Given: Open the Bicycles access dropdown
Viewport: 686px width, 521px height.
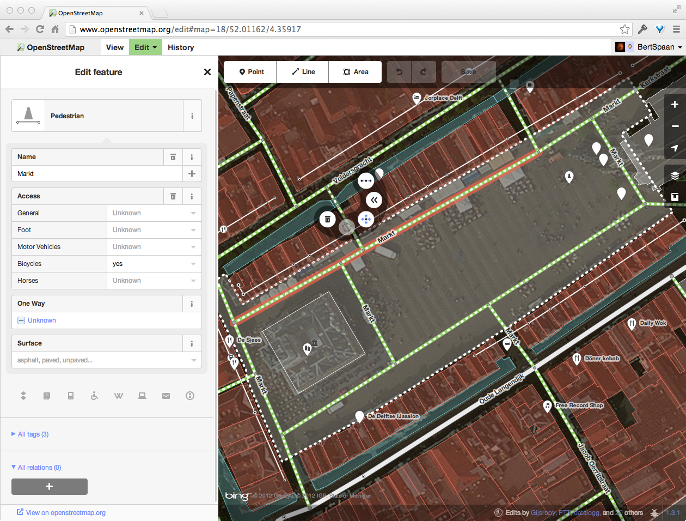Looking at the screenshot, I should (154, 264).
